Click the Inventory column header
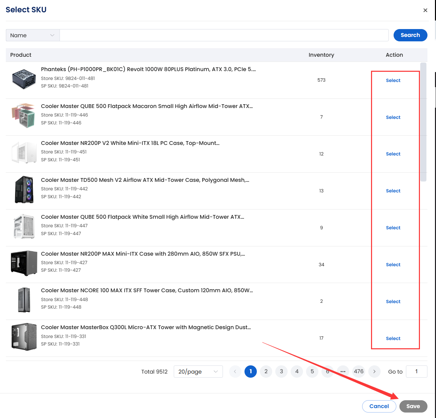The width and height of the screenshot is (436, 418). (x=321, y=55)
